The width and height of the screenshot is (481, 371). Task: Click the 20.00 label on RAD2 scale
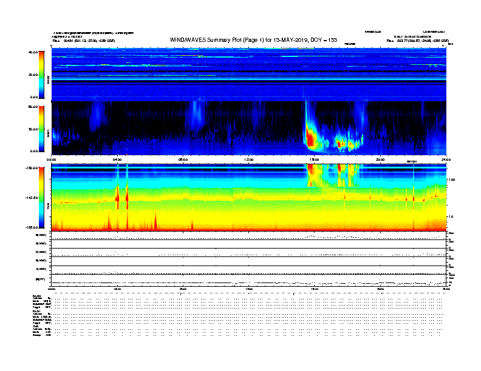click(33, 75)
